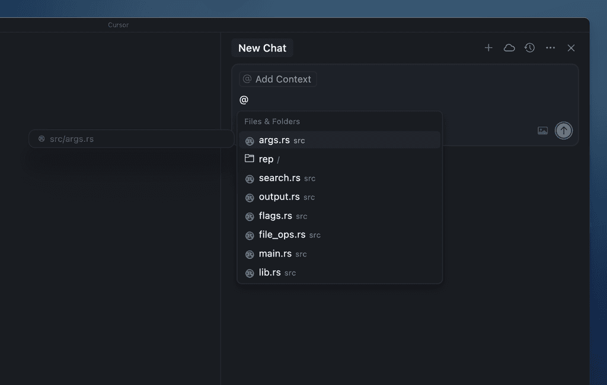Viewport: 607px width, 385px height.
Task: Click the @ icon inside Add Context
Action: tap(247, 78)
